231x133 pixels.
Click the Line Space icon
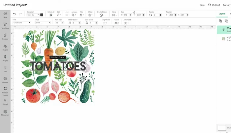point(87,23)
